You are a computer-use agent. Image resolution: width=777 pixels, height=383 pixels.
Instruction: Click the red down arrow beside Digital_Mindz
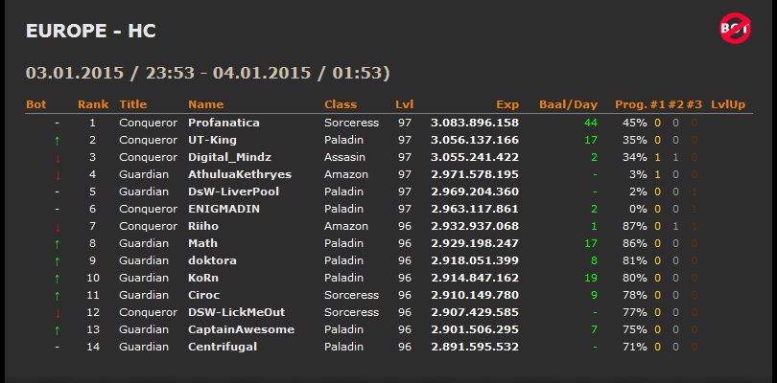click(x=58, y=158)
